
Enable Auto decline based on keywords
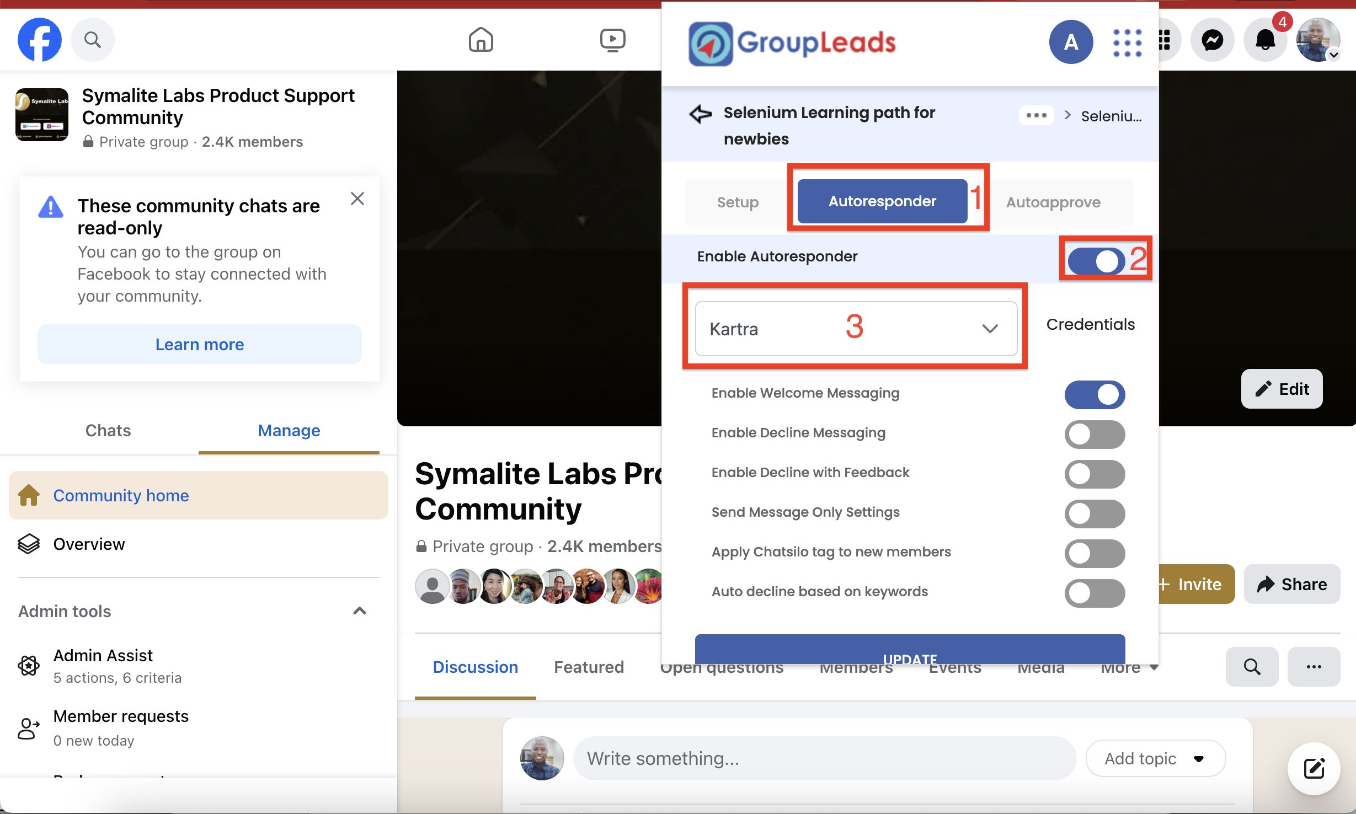1095,593
